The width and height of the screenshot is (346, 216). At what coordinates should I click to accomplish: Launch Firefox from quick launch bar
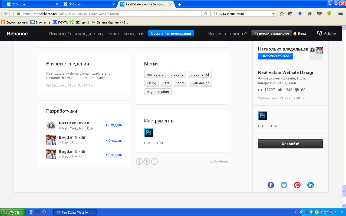coord(44,212)
